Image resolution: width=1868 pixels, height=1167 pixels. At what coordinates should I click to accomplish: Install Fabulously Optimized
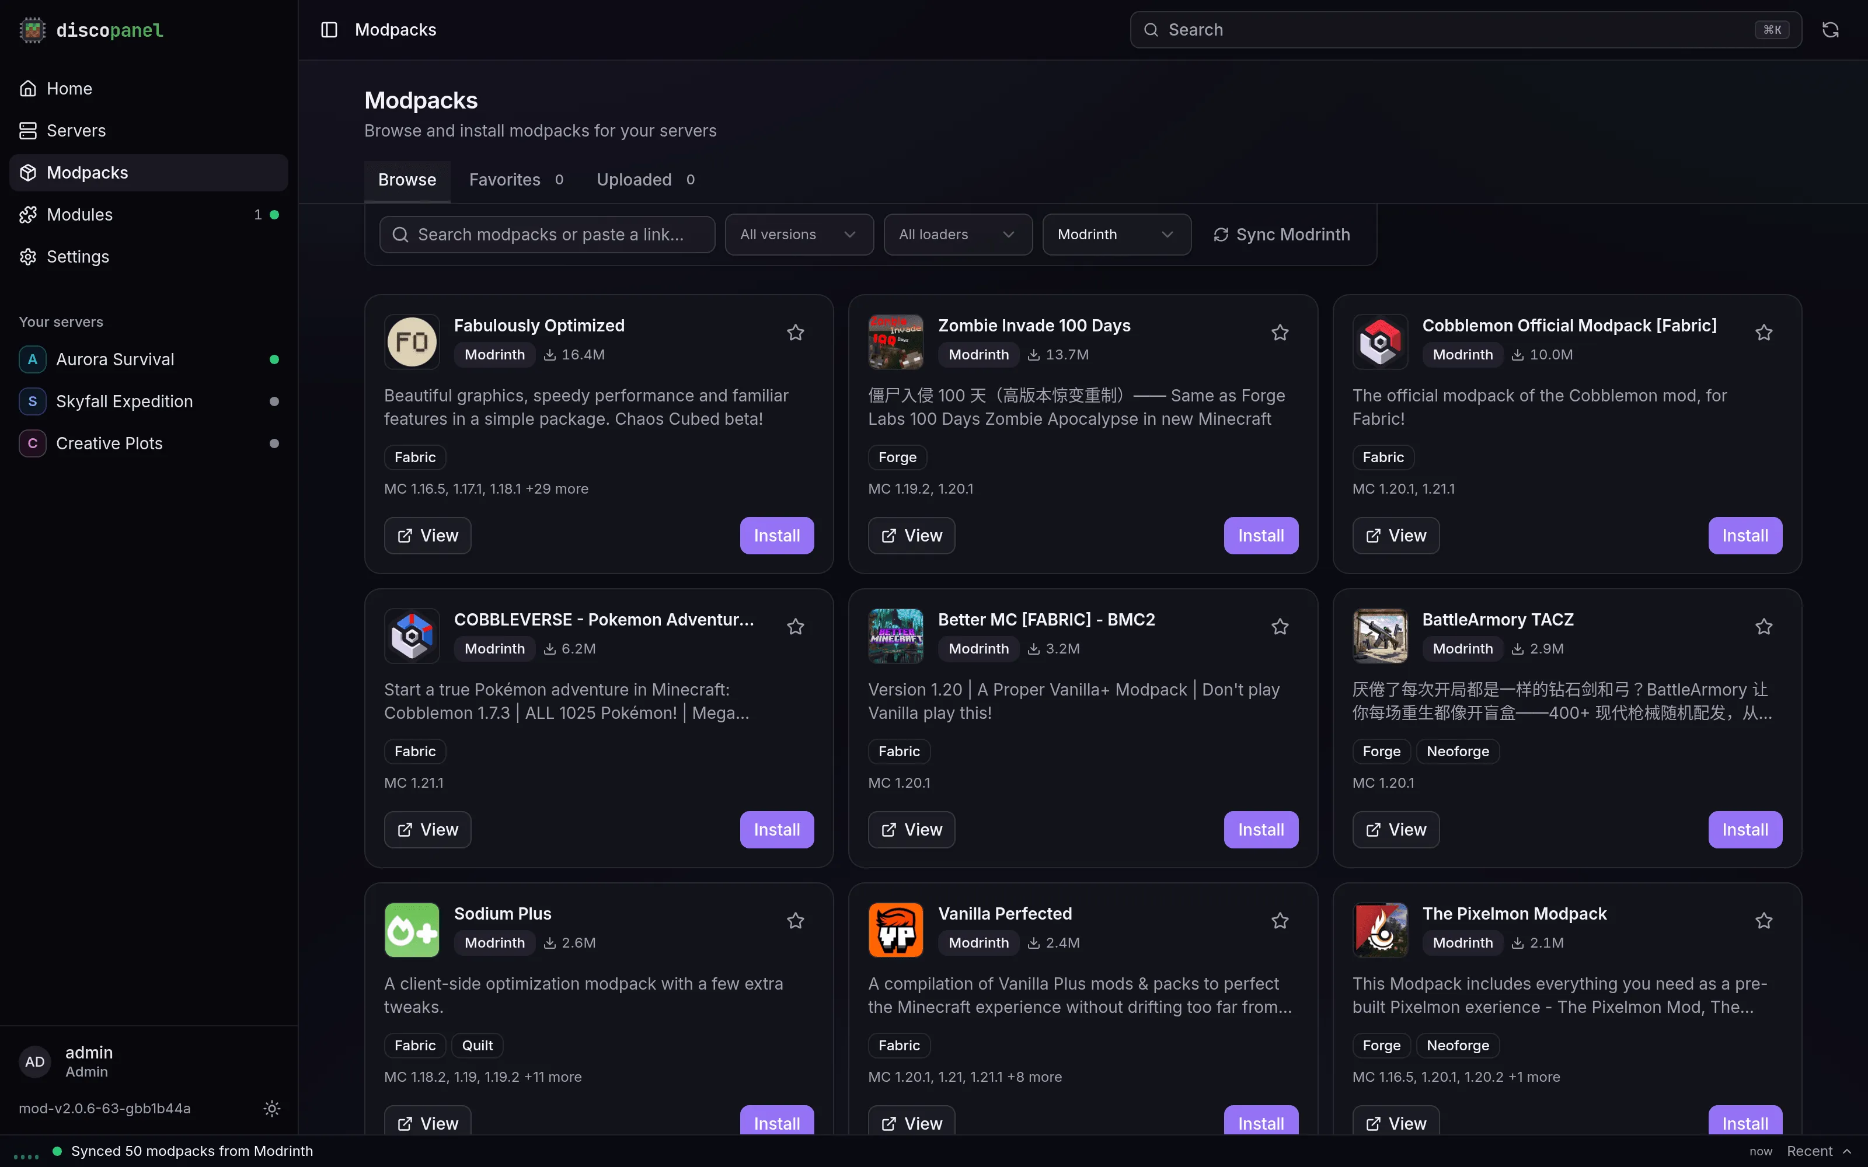776,536
